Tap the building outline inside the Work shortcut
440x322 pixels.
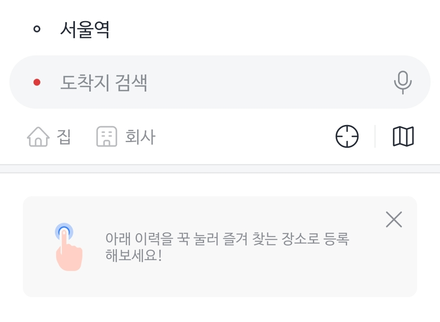pyautogui.click(x=106, y=137)
